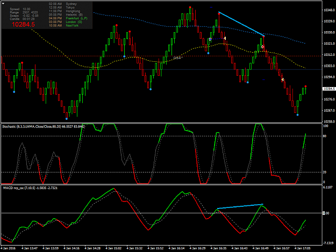Select the cyan trend line on the price chart

[x=241, y=24]
